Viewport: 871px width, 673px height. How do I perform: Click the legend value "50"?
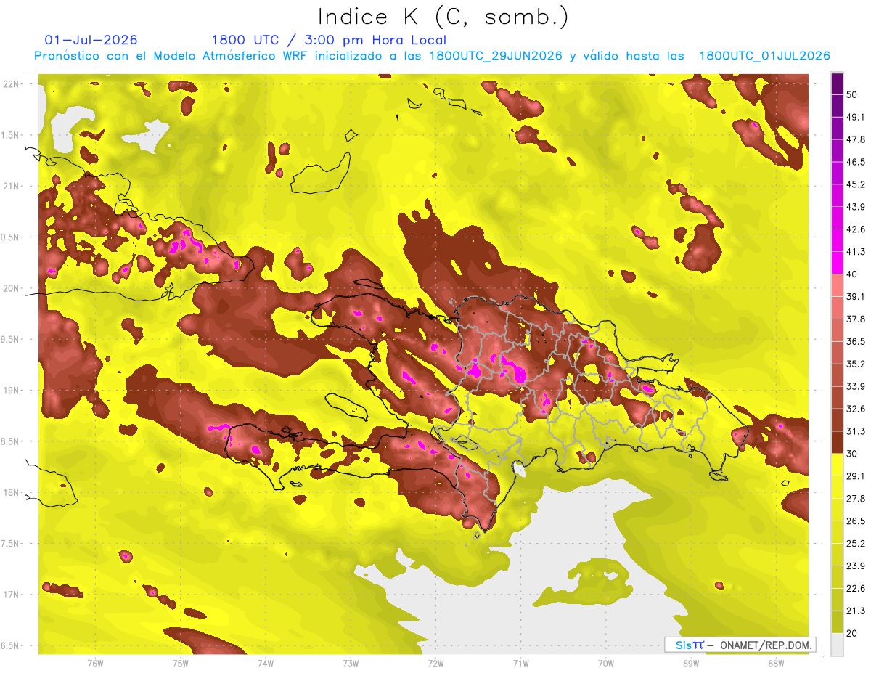(x=854, y=95)
